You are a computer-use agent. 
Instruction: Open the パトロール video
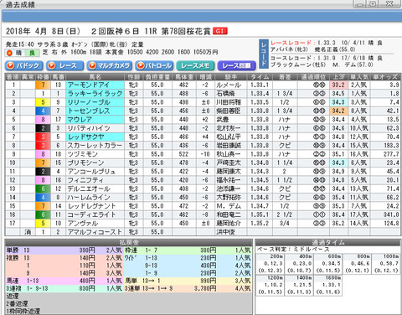[x=154, y=65]
